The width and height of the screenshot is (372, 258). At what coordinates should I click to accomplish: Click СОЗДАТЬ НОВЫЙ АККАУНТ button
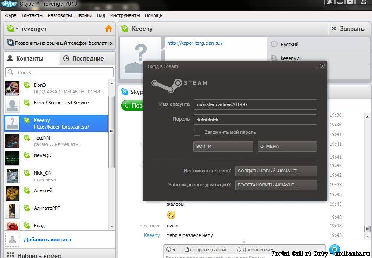point(276,171)
